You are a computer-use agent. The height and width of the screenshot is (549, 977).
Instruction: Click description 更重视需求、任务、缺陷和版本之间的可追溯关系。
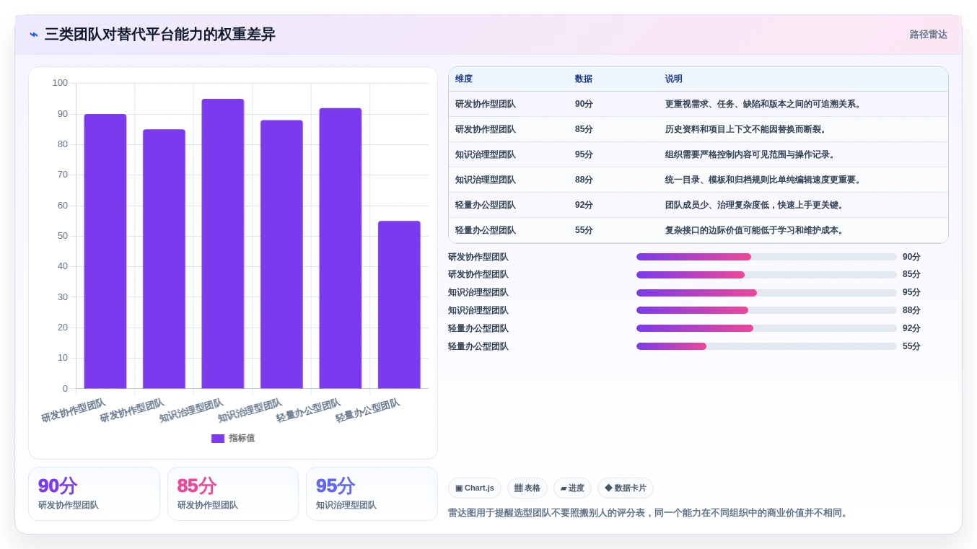(x=764, y=105)
